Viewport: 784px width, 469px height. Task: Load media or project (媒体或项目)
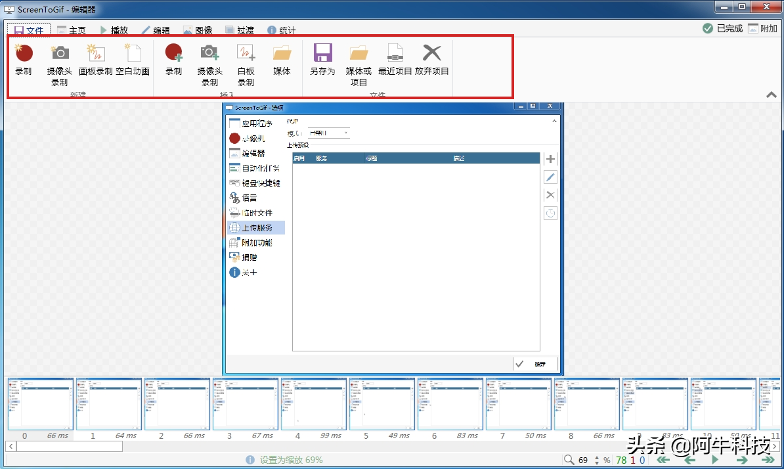pyautogui.click(x=359, y=65)
